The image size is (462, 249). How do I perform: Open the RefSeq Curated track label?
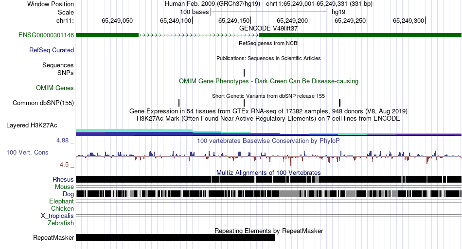(x=52, y=50)
